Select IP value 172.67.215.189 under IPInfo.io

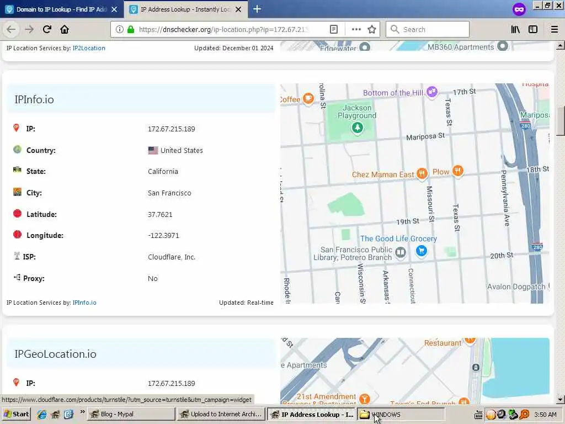172,129
